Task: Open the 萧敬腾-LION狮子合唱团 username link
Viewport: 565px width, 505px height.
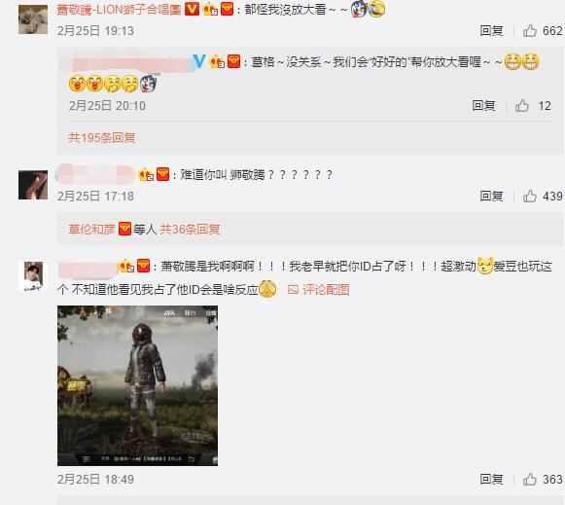Action: [x=119, y=10]
